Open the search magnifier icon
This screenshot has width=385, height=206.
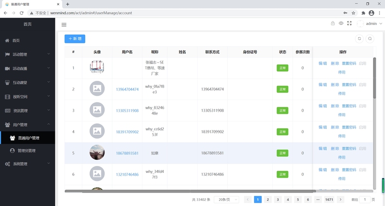[370, 39]
